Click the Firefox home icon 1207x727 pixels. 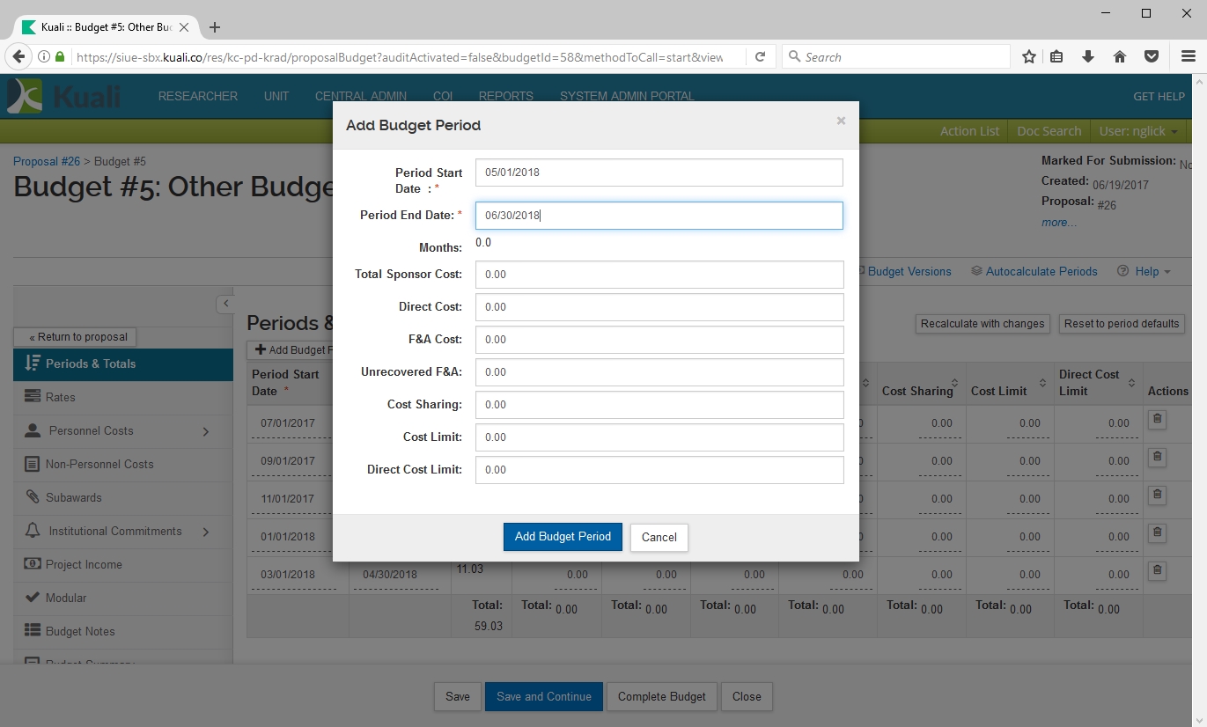pos(1120,57)
